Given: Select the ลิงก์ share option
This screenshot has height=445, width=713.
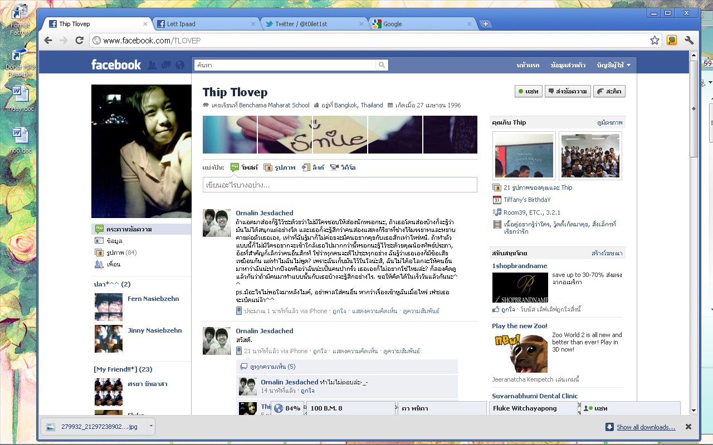Looking at the screenshot, I should pyautogui.click(x=313, y=167).
